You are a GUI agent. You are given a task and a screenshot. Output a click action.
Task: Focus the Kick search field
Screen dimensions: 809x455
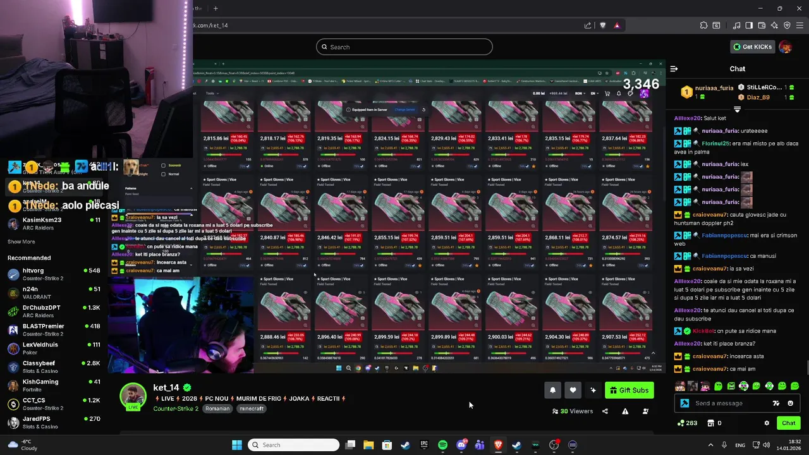(404, 47)
